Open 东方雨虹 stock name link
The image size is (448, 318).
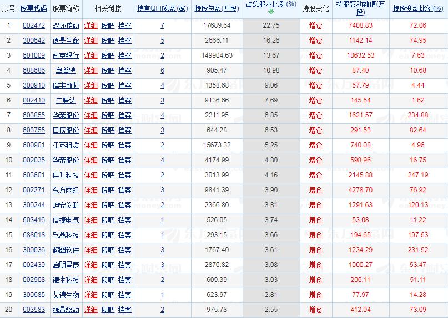coord(66,190)
